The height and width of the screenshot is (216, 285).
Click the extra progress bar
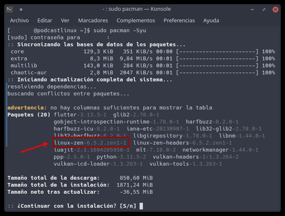coord(217,59)
